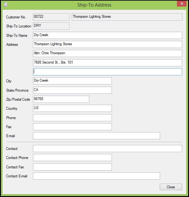
Task: Close the Ship-To Address window with X
Action: 181,4
